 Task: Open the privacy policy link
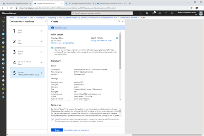click(x=68, y=43)
